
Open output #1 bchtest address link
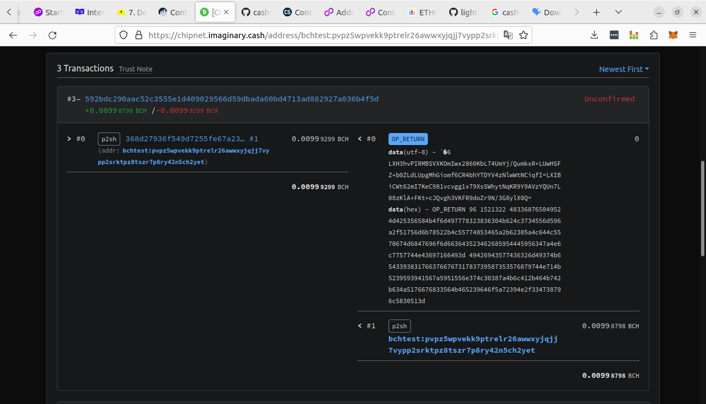click(473, 345)
